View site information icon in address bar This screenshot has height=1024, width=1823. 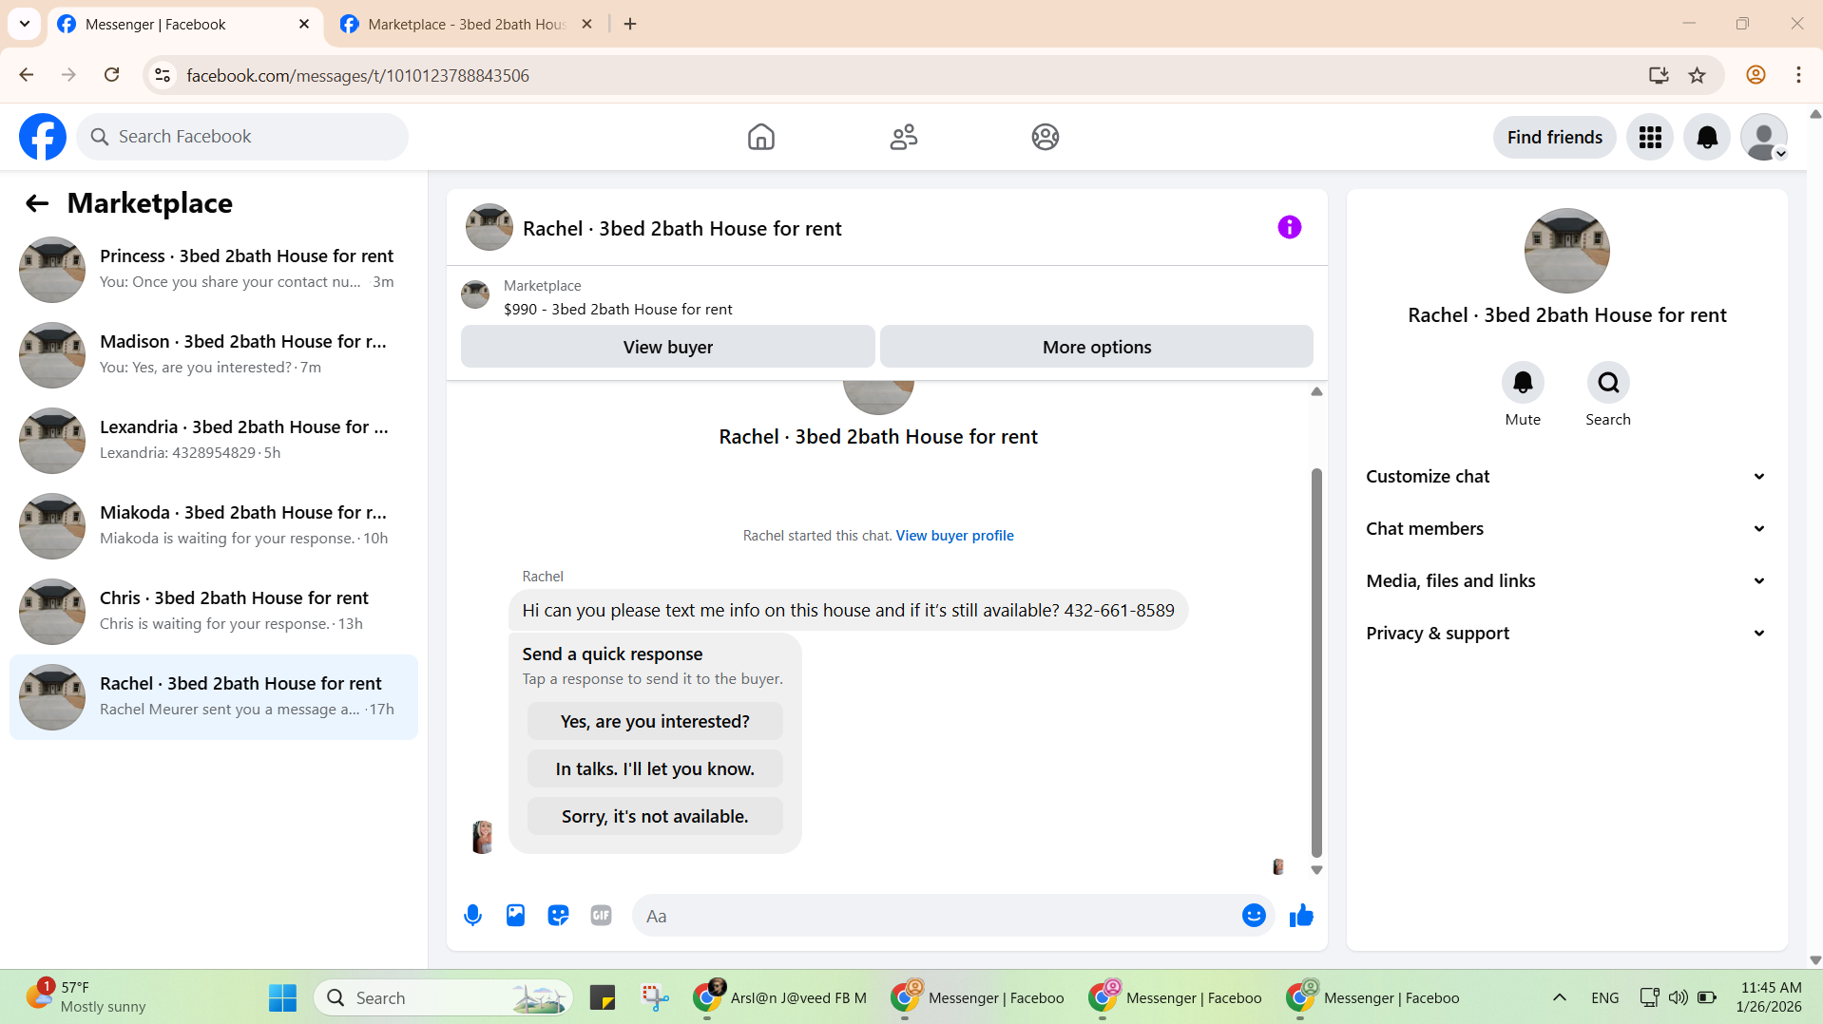click(x=163, y=75)
